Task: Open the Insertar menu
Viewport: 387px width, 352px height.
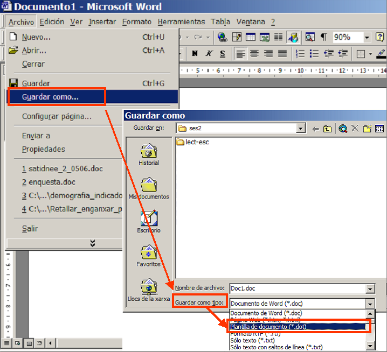Action: (x=102, y=22)
